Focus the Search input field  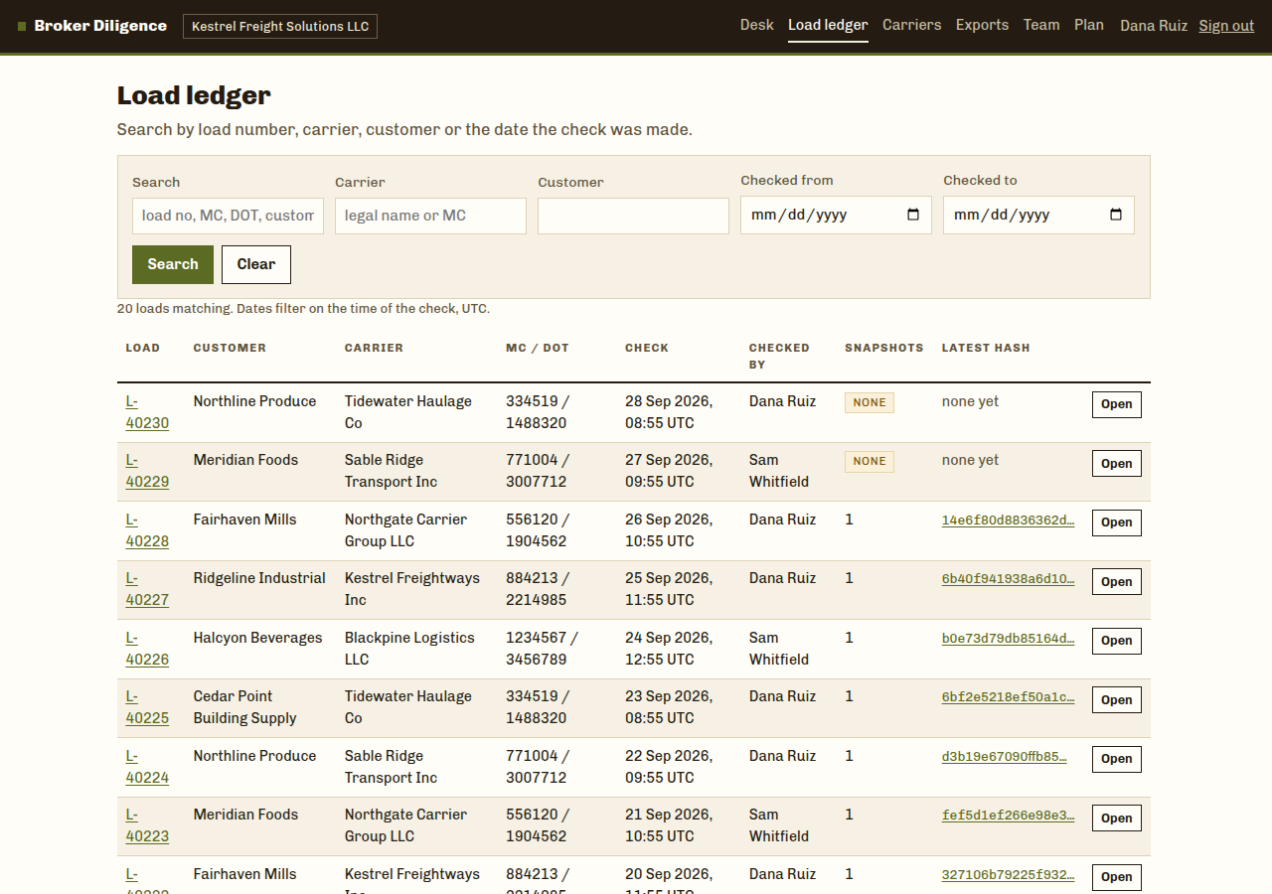(228, 216)
